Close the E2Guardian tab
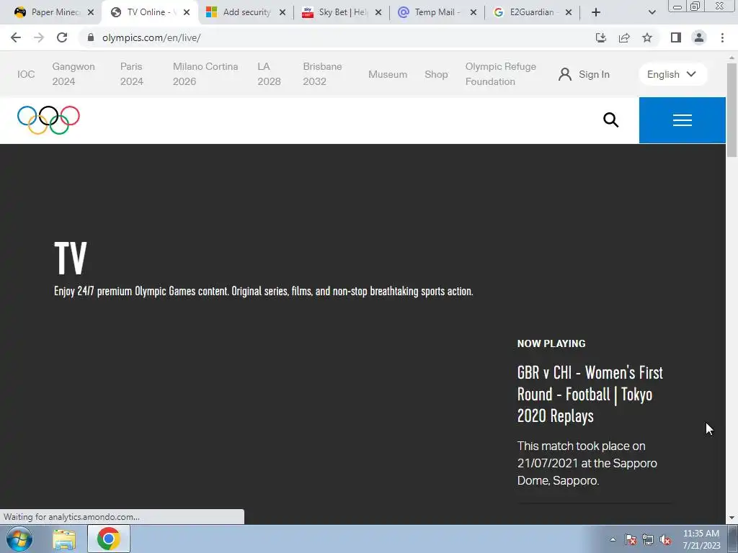 click(x=569, y=12)
